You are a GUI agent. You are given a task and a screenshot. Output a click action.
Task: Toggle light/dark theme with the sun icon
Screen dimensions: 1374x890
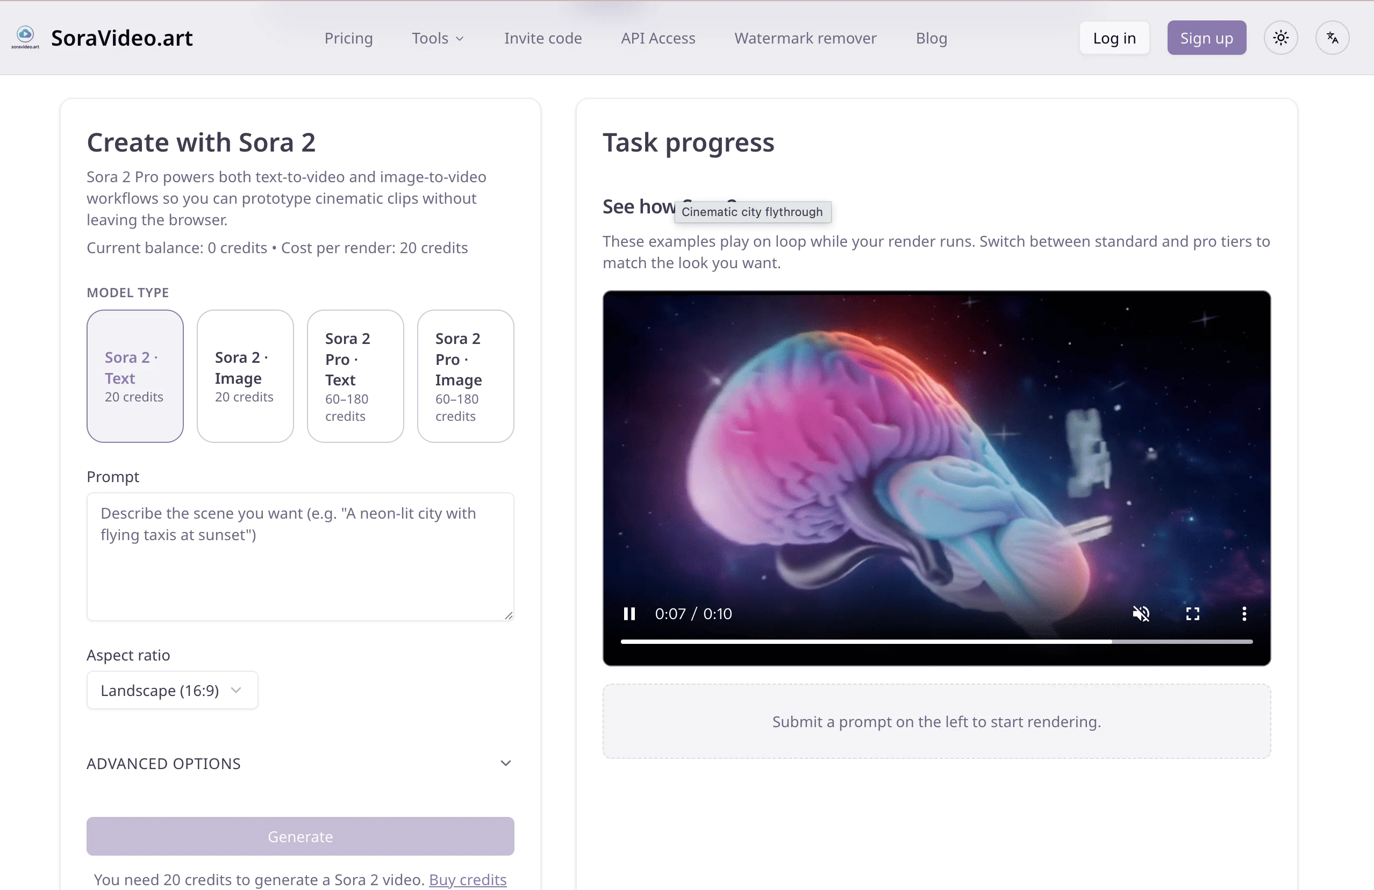[1280, 37]
